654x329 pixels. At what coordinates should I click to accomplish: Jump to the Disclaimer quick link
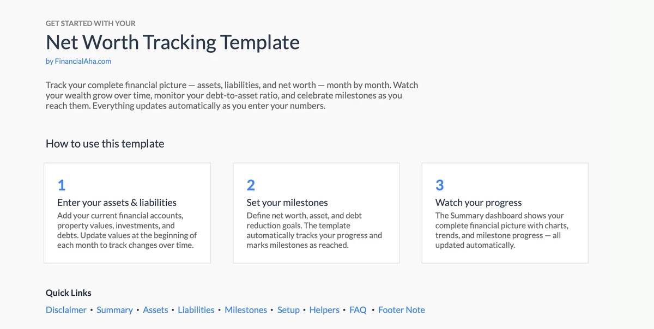pyautogui.click(x=66, y=310)
